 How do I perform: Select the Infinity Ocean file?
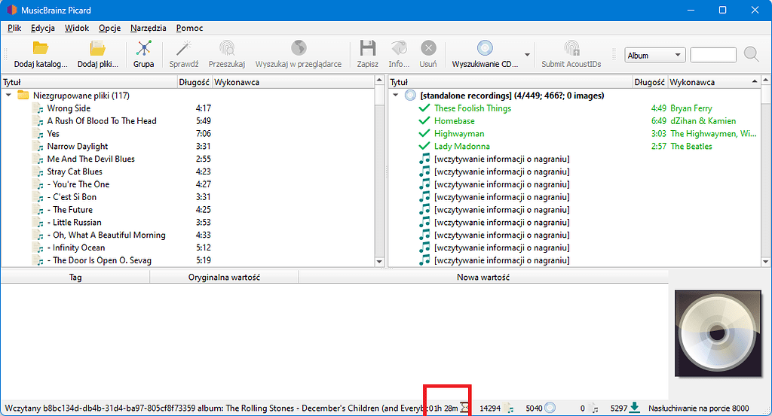pos(76,247)
